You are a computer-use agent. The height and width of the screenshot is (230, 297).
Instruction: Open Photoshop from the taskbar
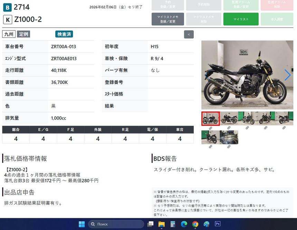(218, 224)
